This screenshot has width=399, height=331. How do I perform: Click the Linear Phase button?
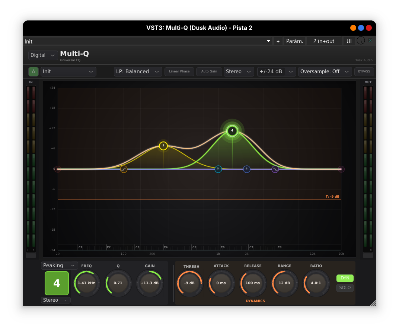(179, 72)
